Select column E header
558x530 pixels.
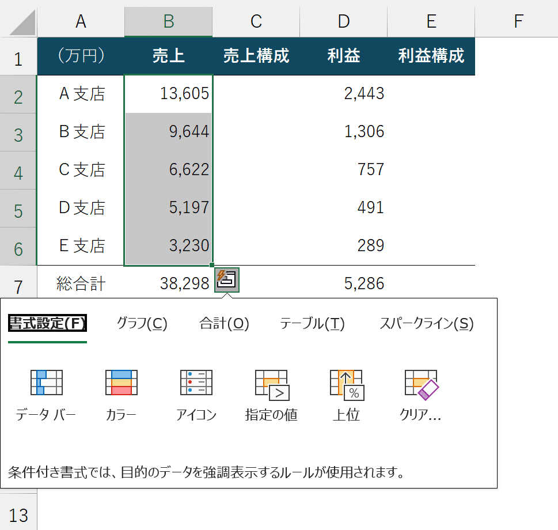point(431,21)
